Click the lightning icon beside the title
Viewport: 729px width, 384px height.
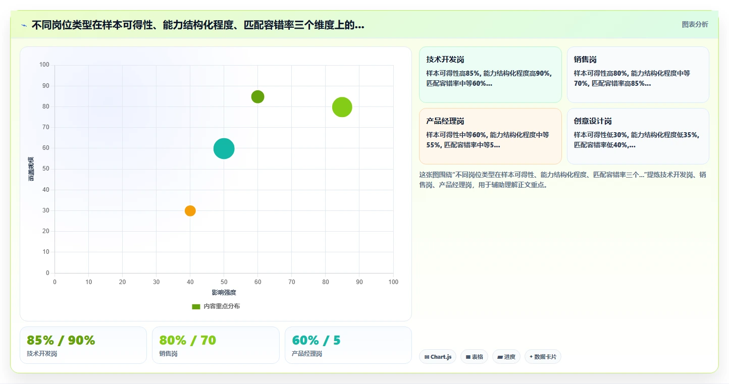click(24, 25)
